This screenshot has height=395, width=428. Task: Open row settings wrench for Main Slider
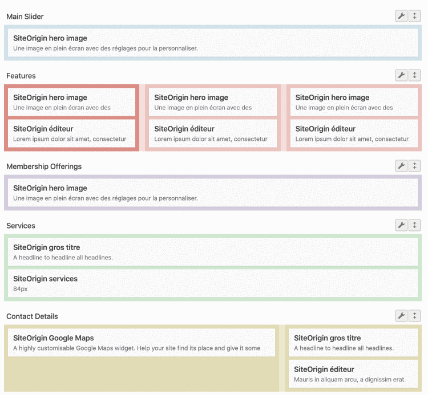tap(401, 16)
